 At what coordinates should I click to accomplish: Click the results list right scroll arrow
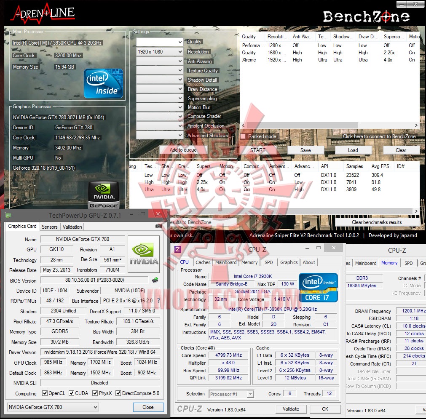pos(416,211)
